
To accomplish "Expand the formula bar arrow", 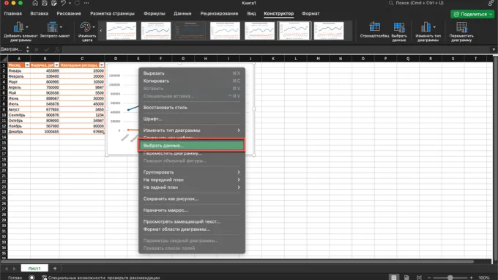I will [494, 50].
